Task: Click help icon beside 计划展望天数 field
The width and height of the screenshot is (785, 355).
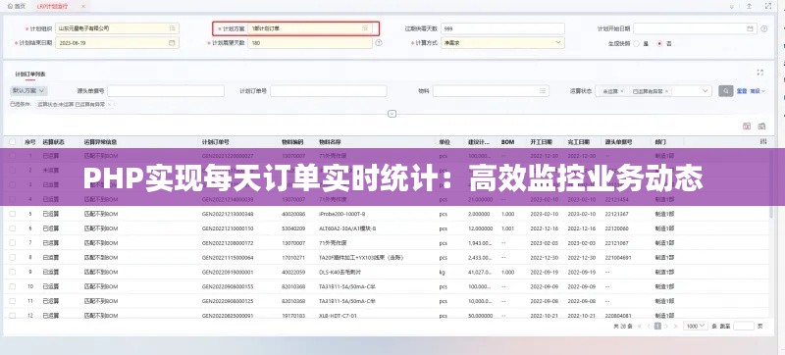Action: (379, 43)
